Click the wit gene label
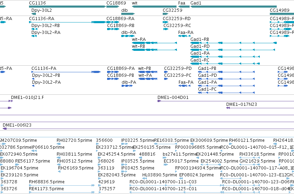This screenshot has height=194, width=294. pyautogui.click(x=135, y=3)
